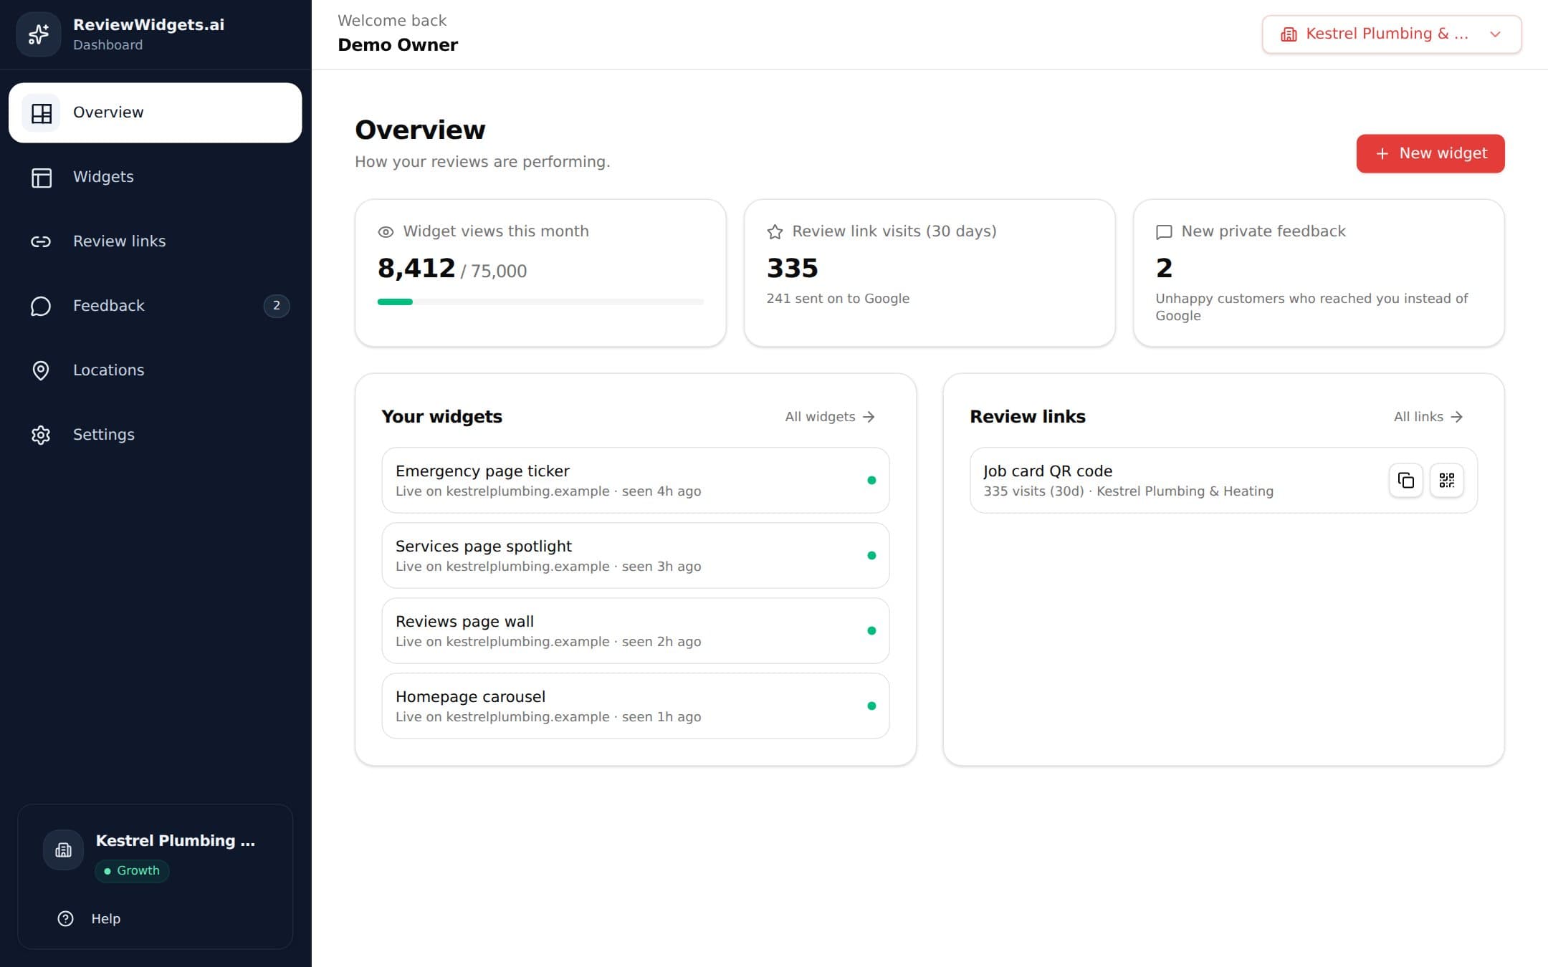Click the Help question mark icon
This screenshot has width=1548, height=967.
pos(65,919)
